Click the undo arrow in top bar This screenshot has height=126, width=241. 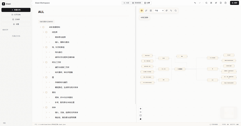coord(195,3)
